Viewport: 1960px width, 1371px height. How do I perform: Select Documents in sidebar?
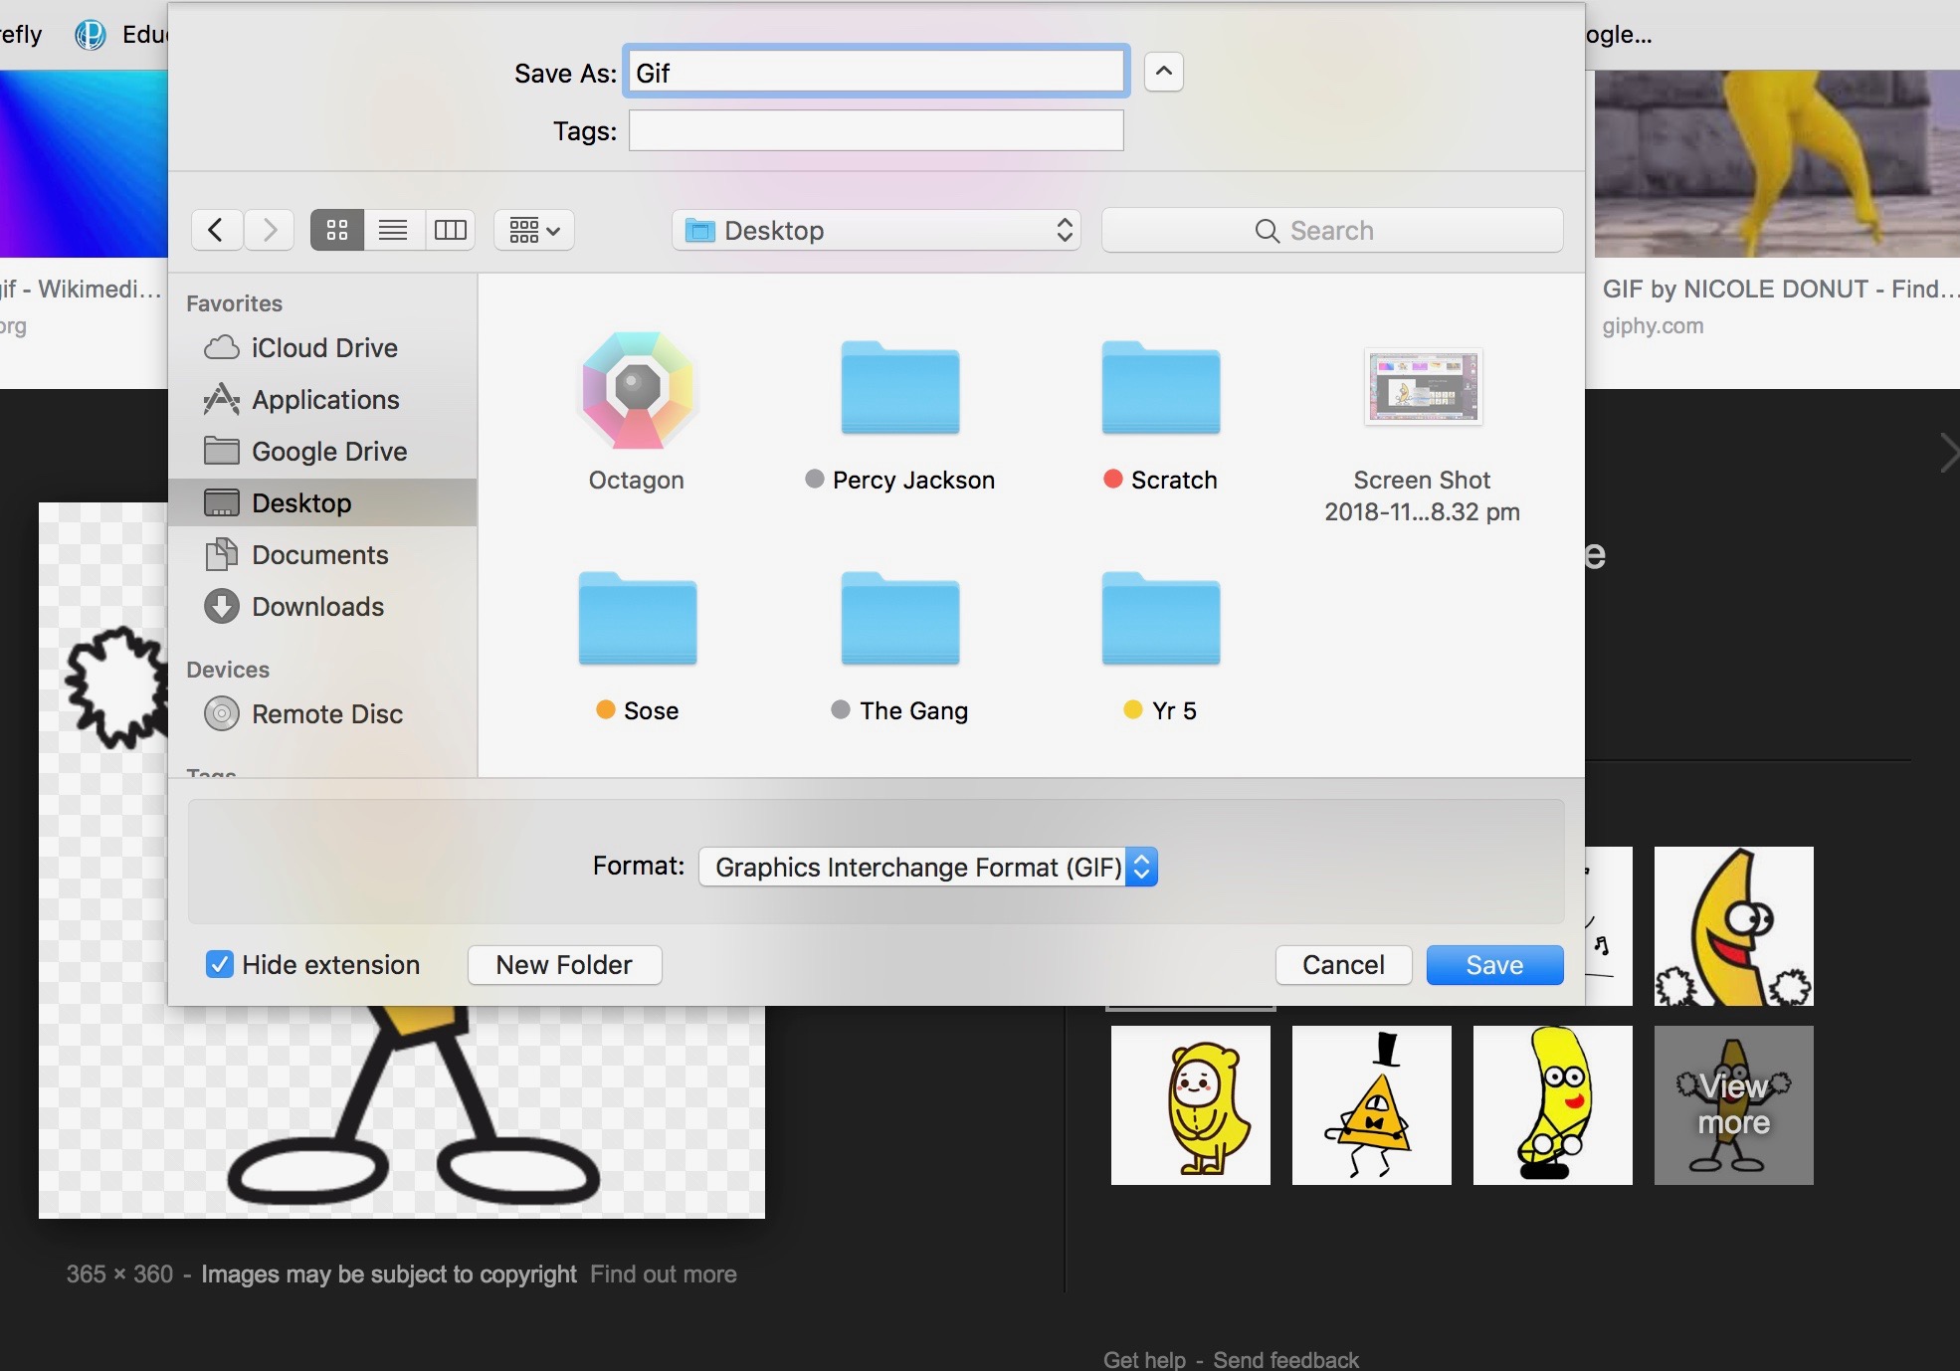[323, 555]
